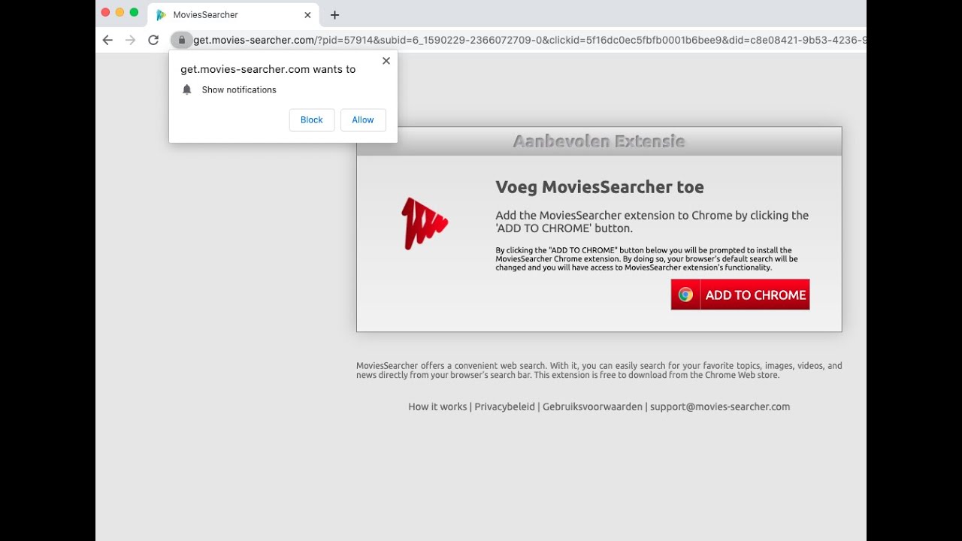Click the ADD TO CHROME button
Viewport: 962px width, 541px height.
click(740, 295)
